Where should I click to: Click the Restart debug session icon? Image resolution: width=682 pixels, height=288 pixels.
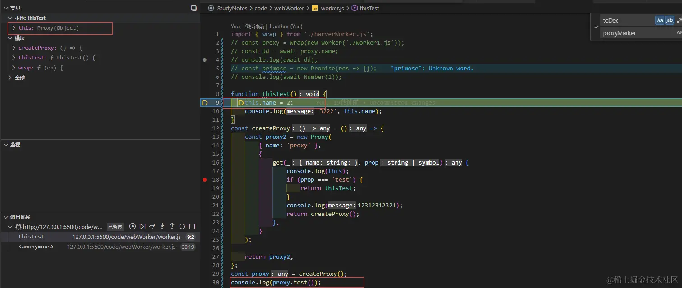pos(182,227)
